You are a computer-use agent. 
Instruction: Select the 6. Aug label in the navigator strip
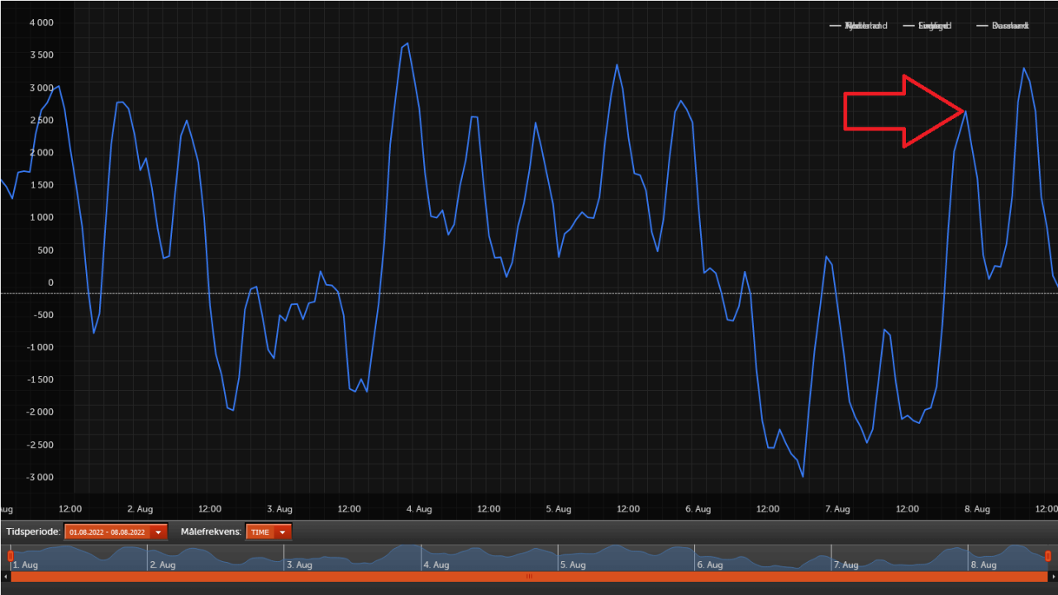[711, 565]
